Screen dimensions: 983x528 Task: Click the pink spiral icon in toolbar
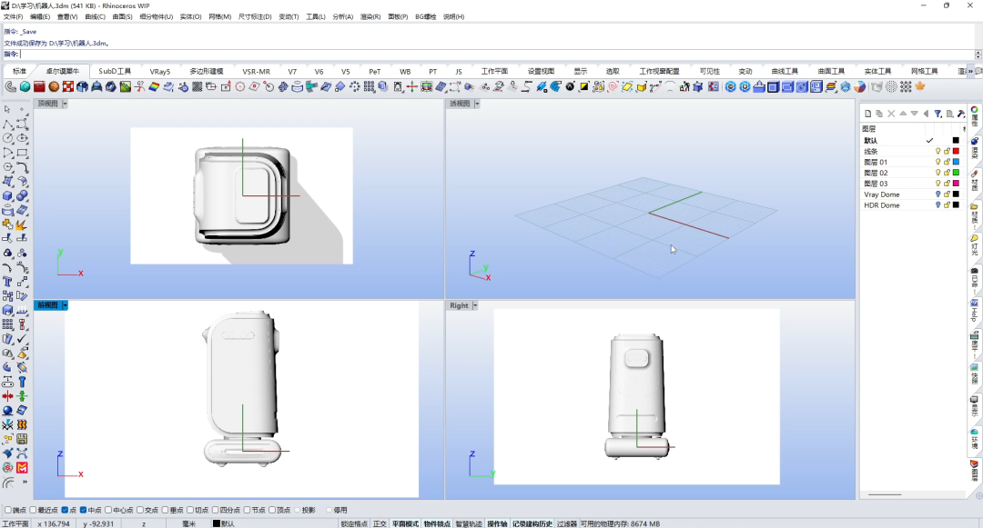point(613,87)
